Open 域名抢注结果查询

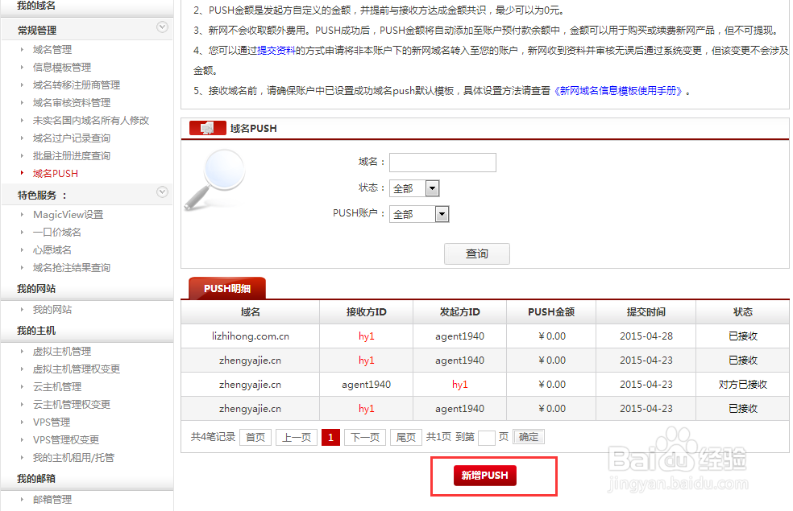tap(71, 268)
